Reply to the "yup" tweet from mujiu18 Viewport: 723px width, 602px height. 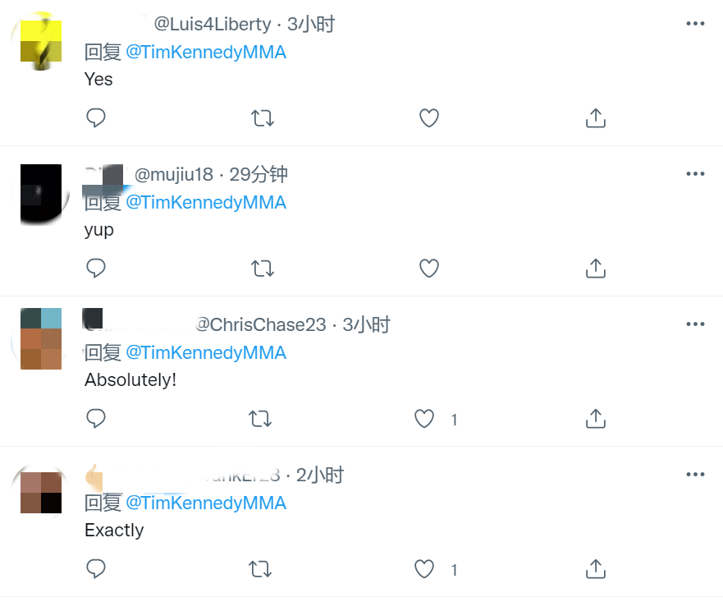click(96, 269)
